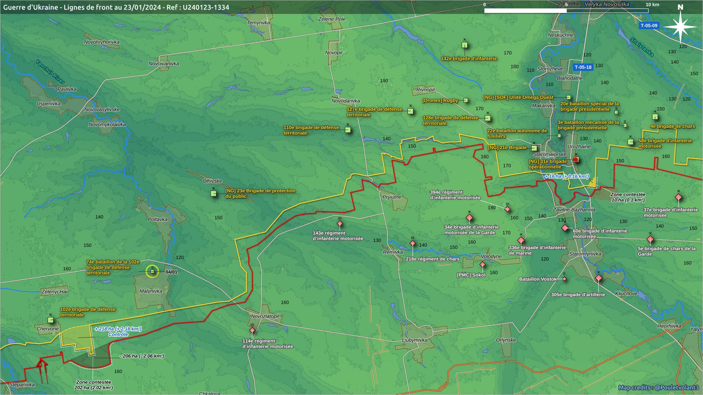The image size is (703, 395).
Task: Click the red dot near Staromaiorske
Action: click(x=576, y=160)
